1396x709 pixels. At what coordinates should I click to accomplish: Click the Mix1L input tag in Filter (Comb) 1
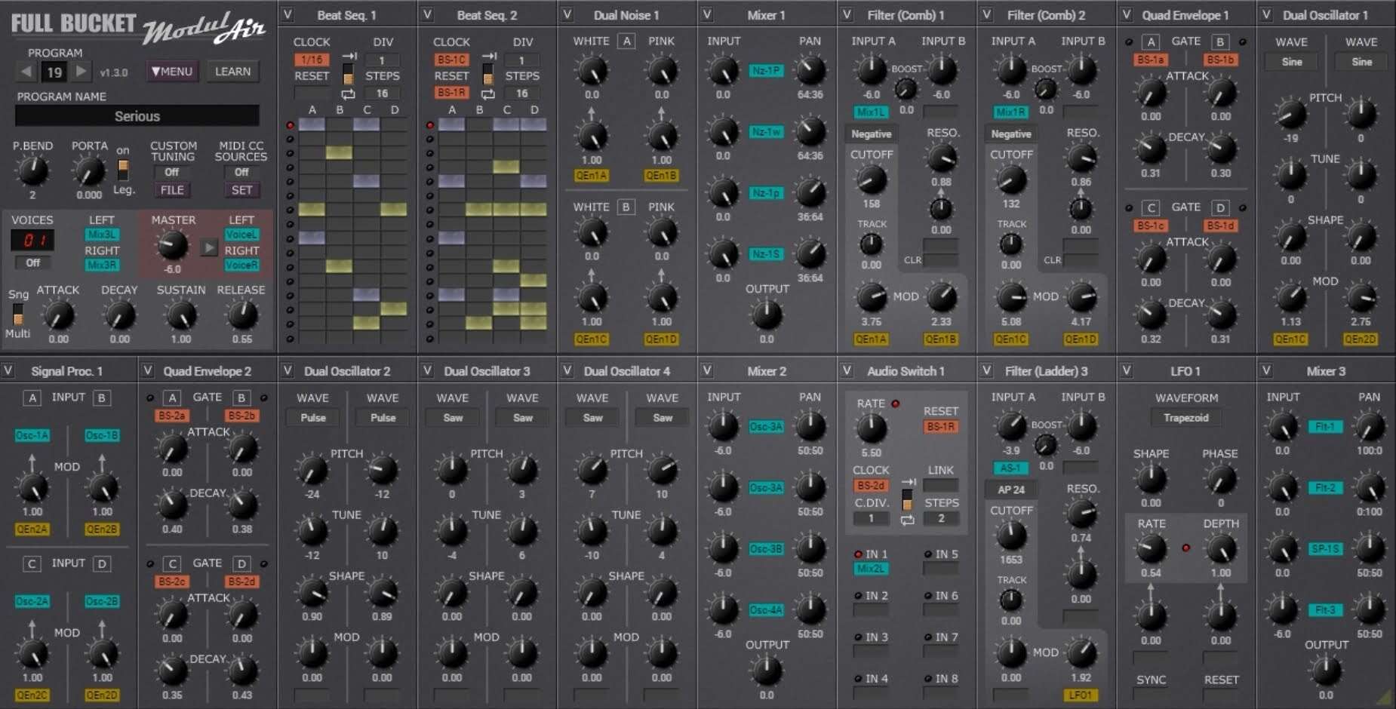coord(871,112)
